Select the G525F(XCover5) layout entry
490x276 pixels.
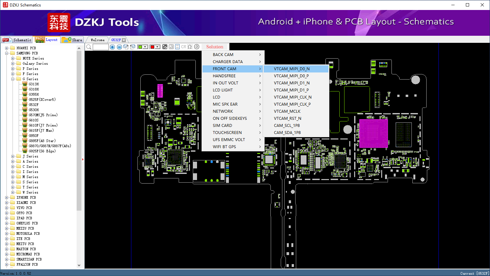pyautogui.click(x=42, y=100)
